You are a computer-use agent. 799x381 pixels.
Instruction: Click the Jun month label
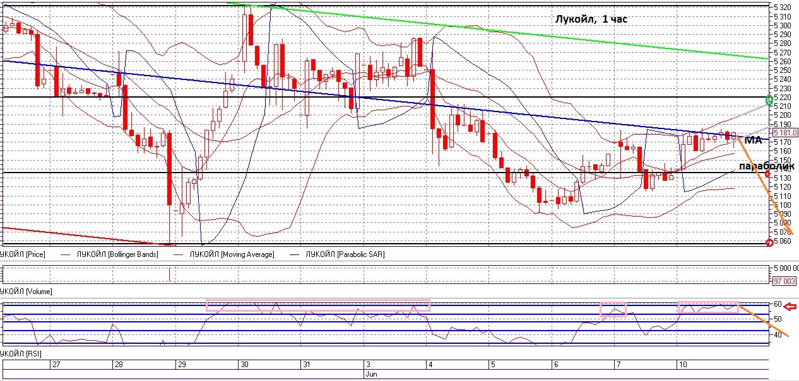click(x=371, y=373)
